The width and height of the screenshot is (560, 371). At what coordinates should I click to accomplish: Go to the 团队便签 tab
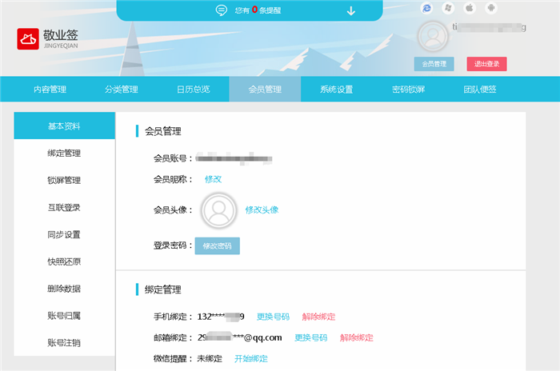click(480, 90)
